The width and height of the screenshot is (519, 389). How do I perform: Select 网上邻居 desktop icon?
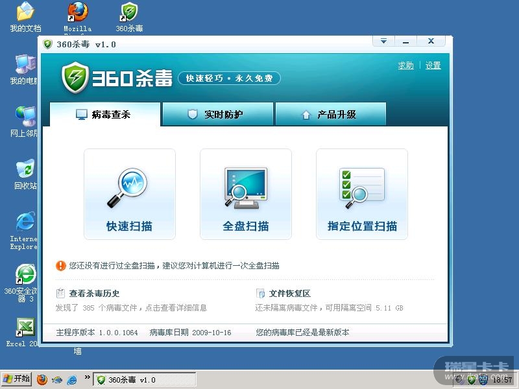click(x=23, y=122)
